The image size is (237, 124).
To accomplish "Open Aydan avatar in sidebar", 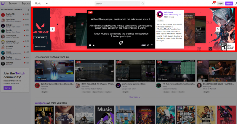I will tap(3, 53).
